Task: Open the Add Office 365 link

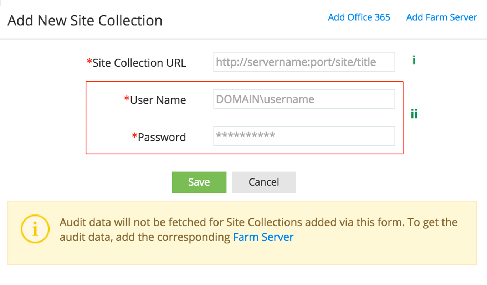Action: [x=359, y=17]
